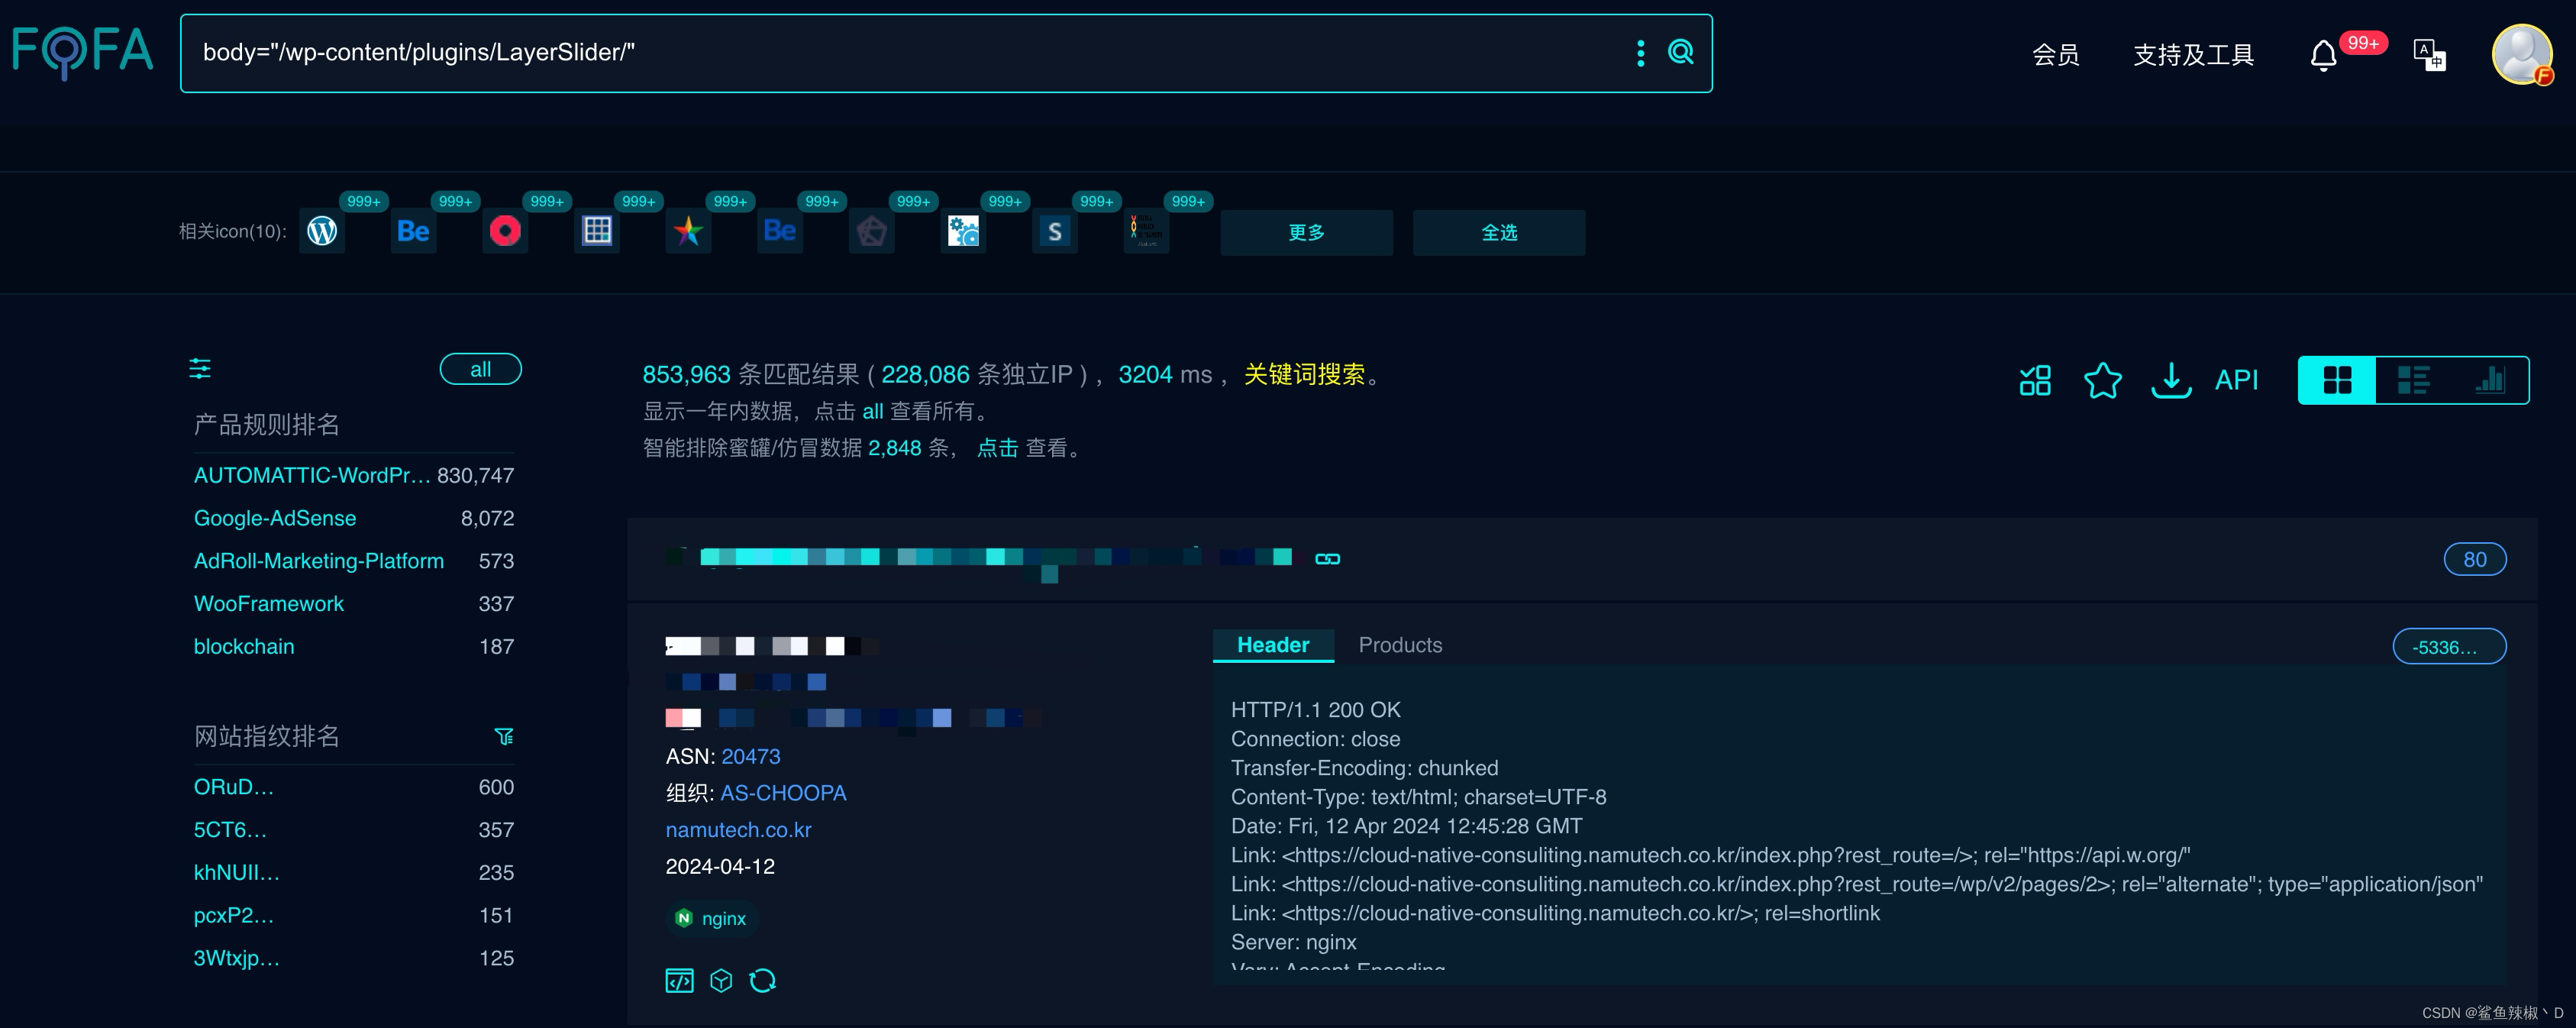Image resolution: width=2576 pixels, height=1028 pixels.
Task: View website source code icon
Action: coord(679,981)
